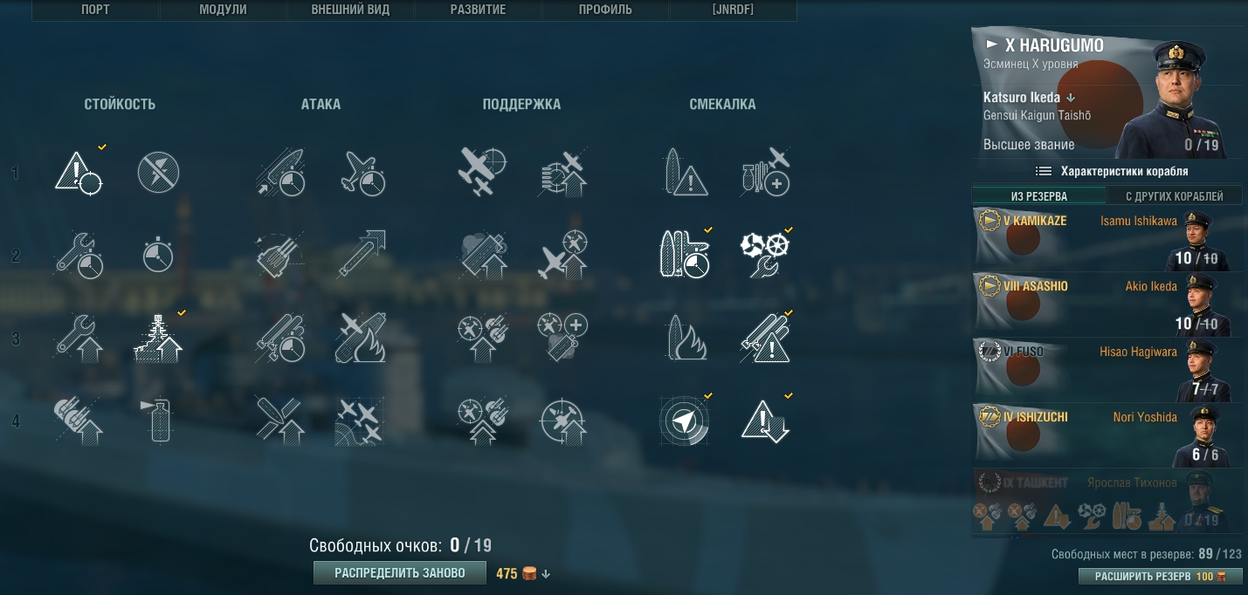
Task: Select the wrench-with-clock skill icon in row 2
Action: [79, 256]
